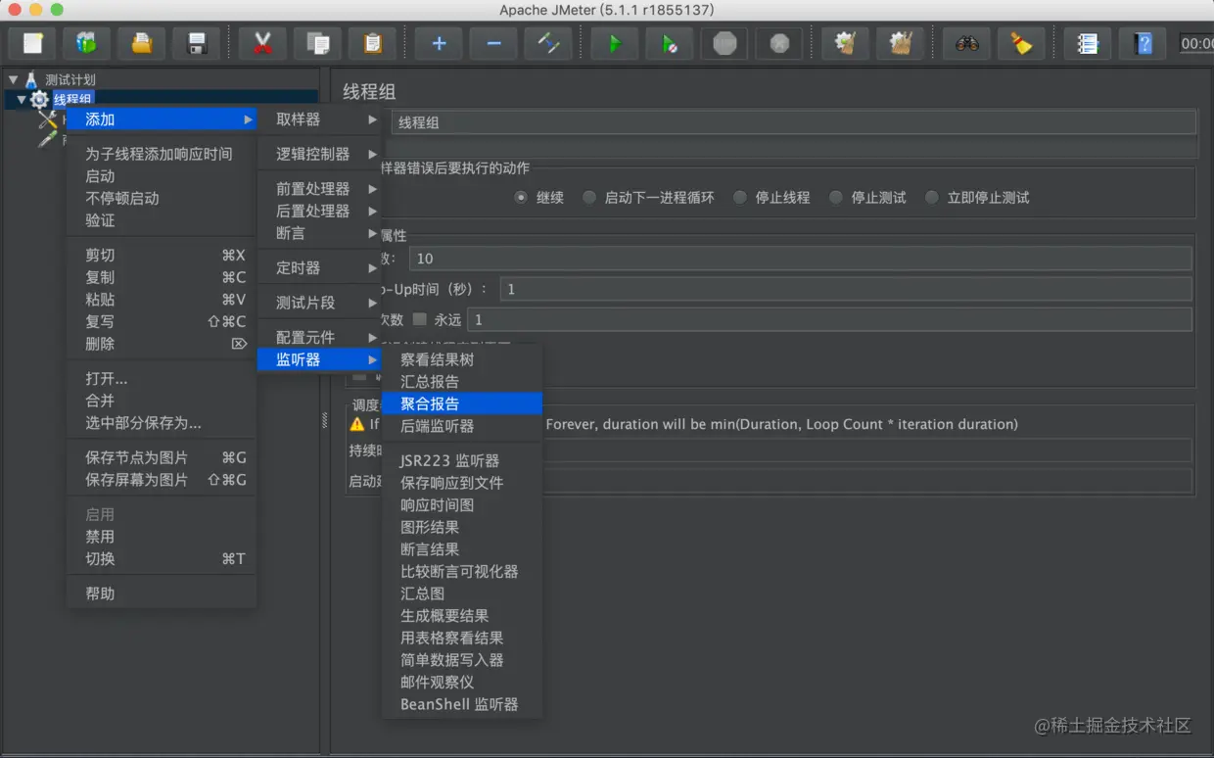Choose 禁用 in context menu
The height and width of the screenshot is (758, 1214).
[x=162, y=537]
